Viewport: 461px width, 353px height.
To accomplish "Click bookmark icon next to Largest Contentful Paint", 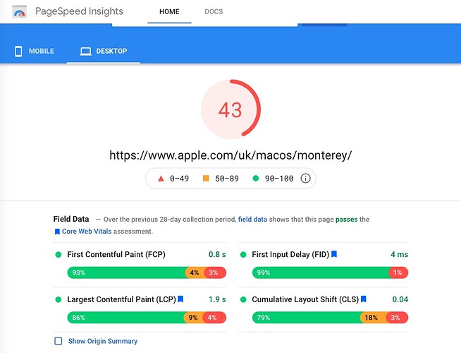I will point(181,299).
